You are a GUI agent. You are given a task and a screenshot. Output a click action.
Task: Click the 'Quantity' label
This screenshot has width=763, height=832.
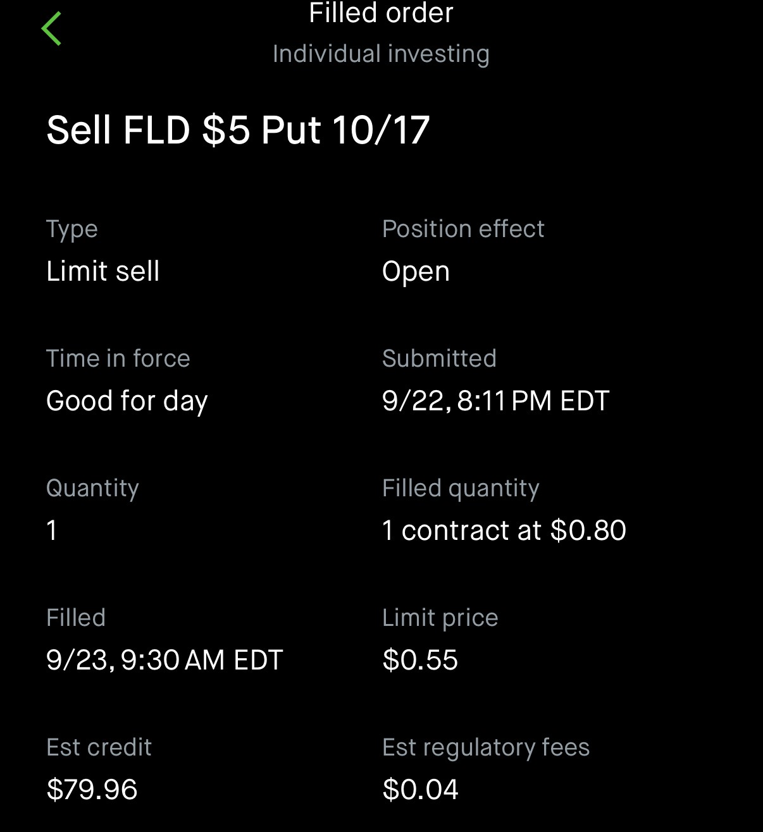pyautogui.click(x=92, y=488)
